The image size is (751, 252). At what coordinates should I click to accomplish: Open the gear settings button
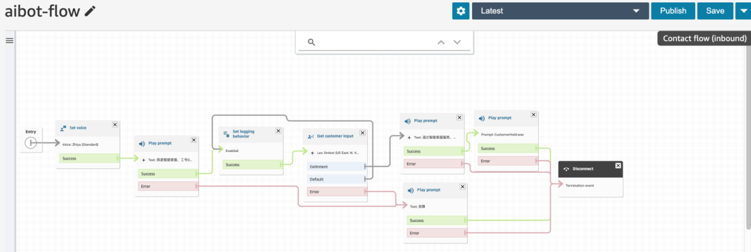461,11
